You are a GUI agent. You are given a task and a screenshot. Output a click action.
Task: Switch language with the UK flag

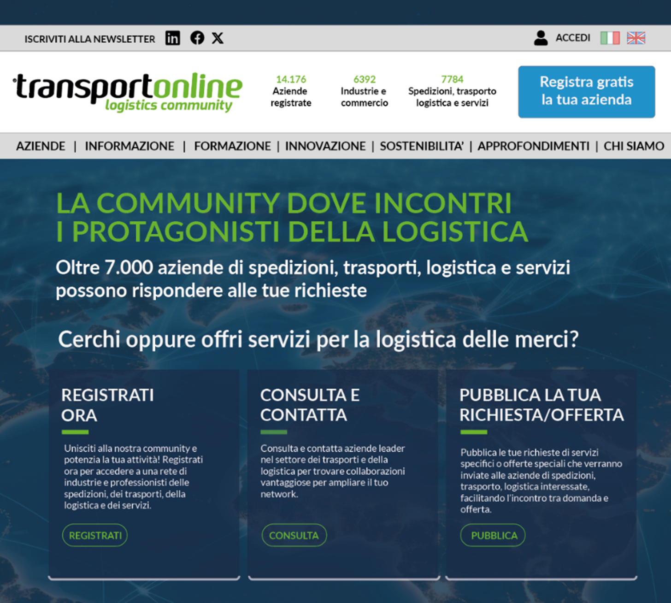pyautogui.click(x=636, y=38)
